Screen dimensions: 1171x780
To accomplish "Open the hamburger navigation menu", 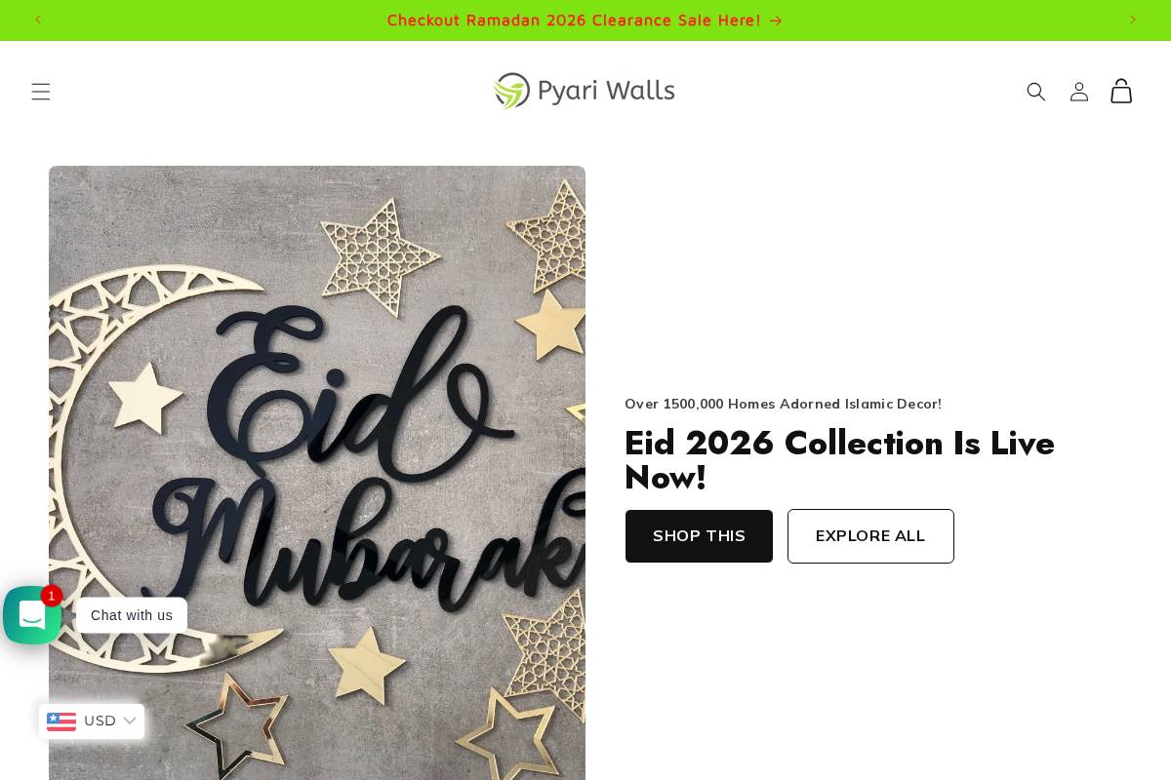I will (x=40, y=92).
